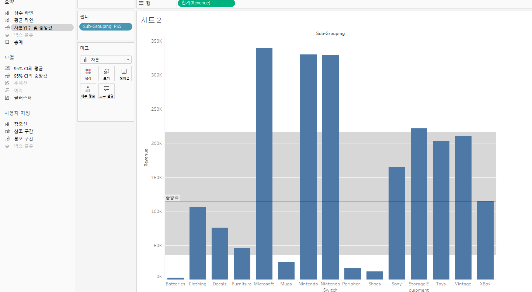Image resolution: width=532 pixels, height=292 pixels.
Task: Click the 필터 shelf heading
Action: [x=84, y=17]
